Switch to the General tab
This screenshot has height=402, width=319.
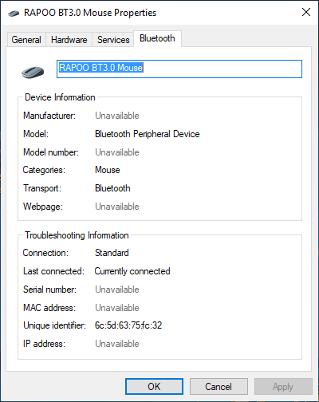tap(26, 40)
